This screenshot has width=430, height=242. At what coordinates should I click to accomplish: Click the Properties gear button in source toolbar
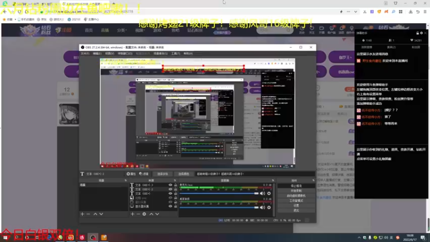(131, 174)
